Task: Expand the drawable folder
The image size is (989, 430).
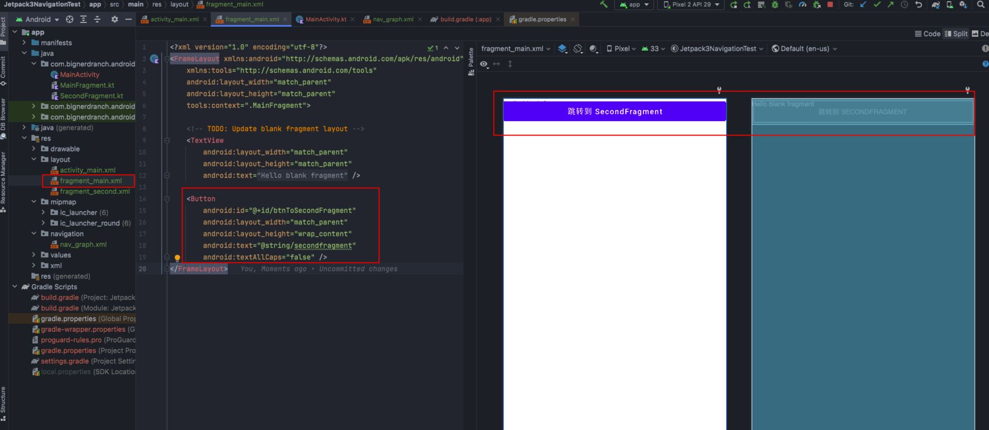Action: pos(34,149)
